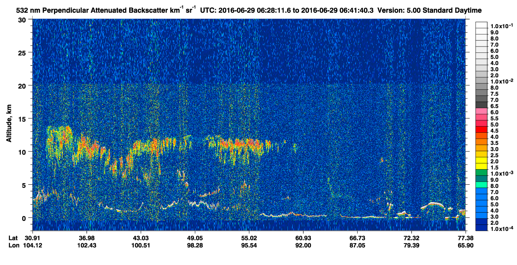The width and height of the screenshot is (517, 265).
Task: Click latitude value 77.38
Action: click(465, 238)
